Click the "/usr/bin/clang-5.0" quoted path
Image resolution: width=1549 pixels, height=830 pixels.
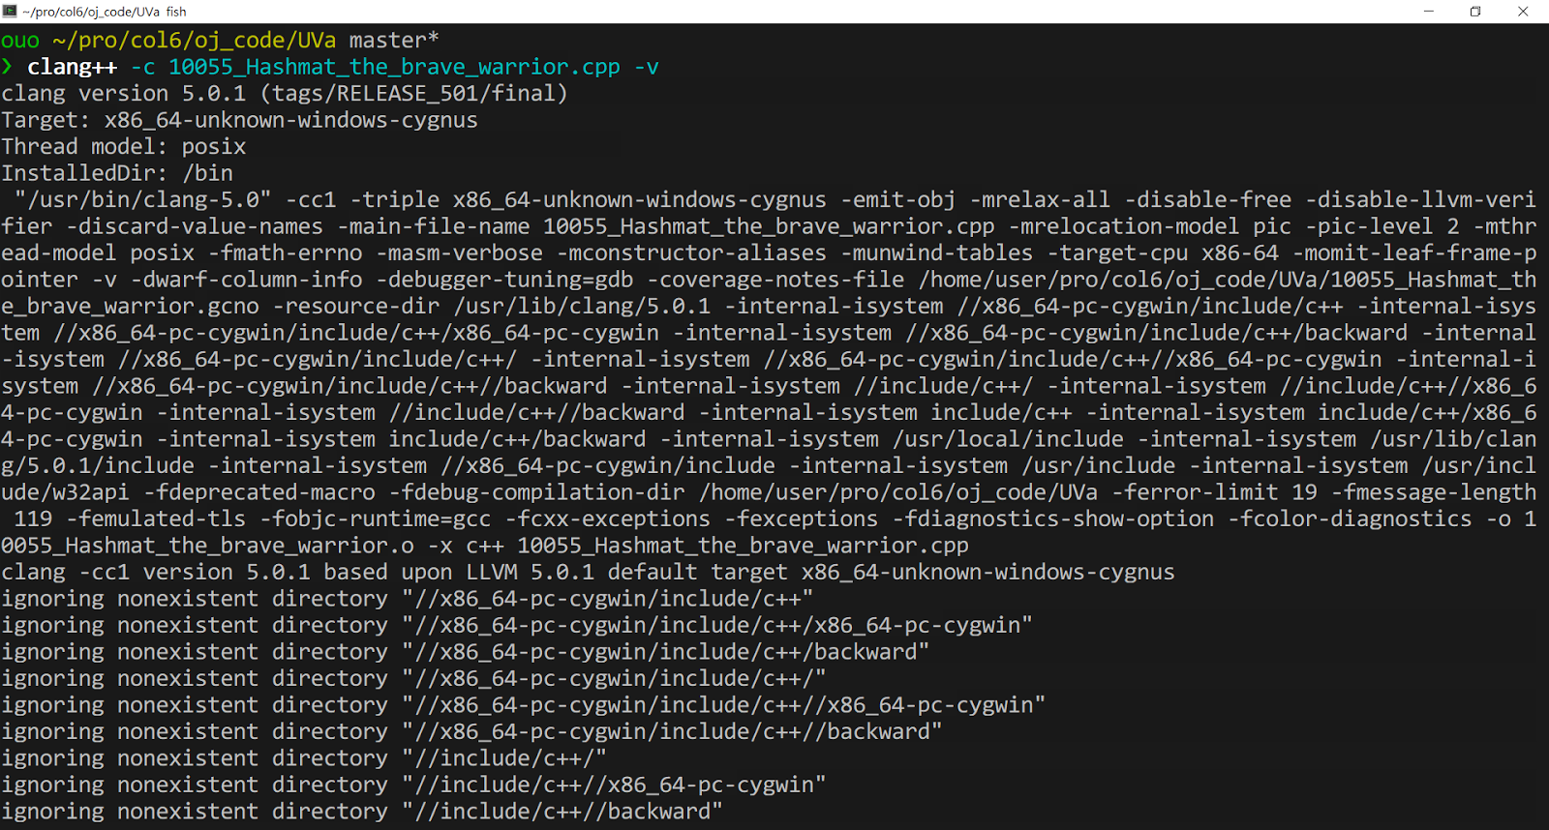click(143, 200)
